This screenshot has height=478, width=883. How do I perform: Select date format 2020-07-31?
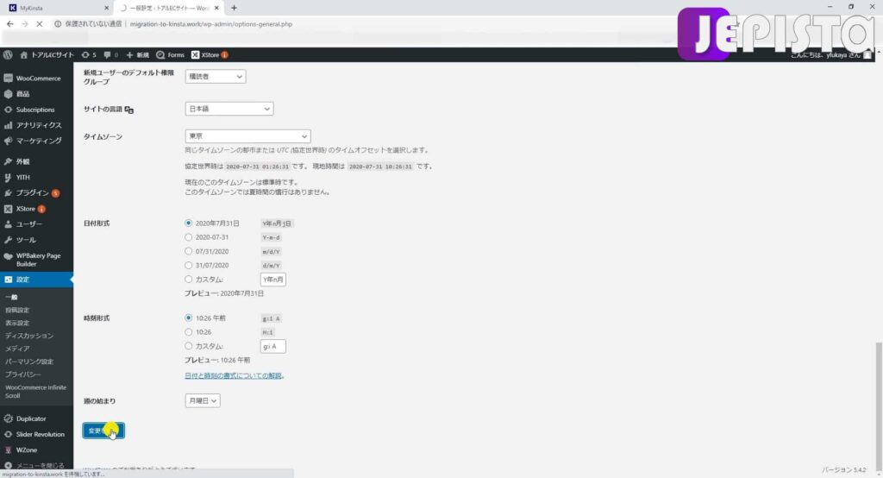click(188, 237)
